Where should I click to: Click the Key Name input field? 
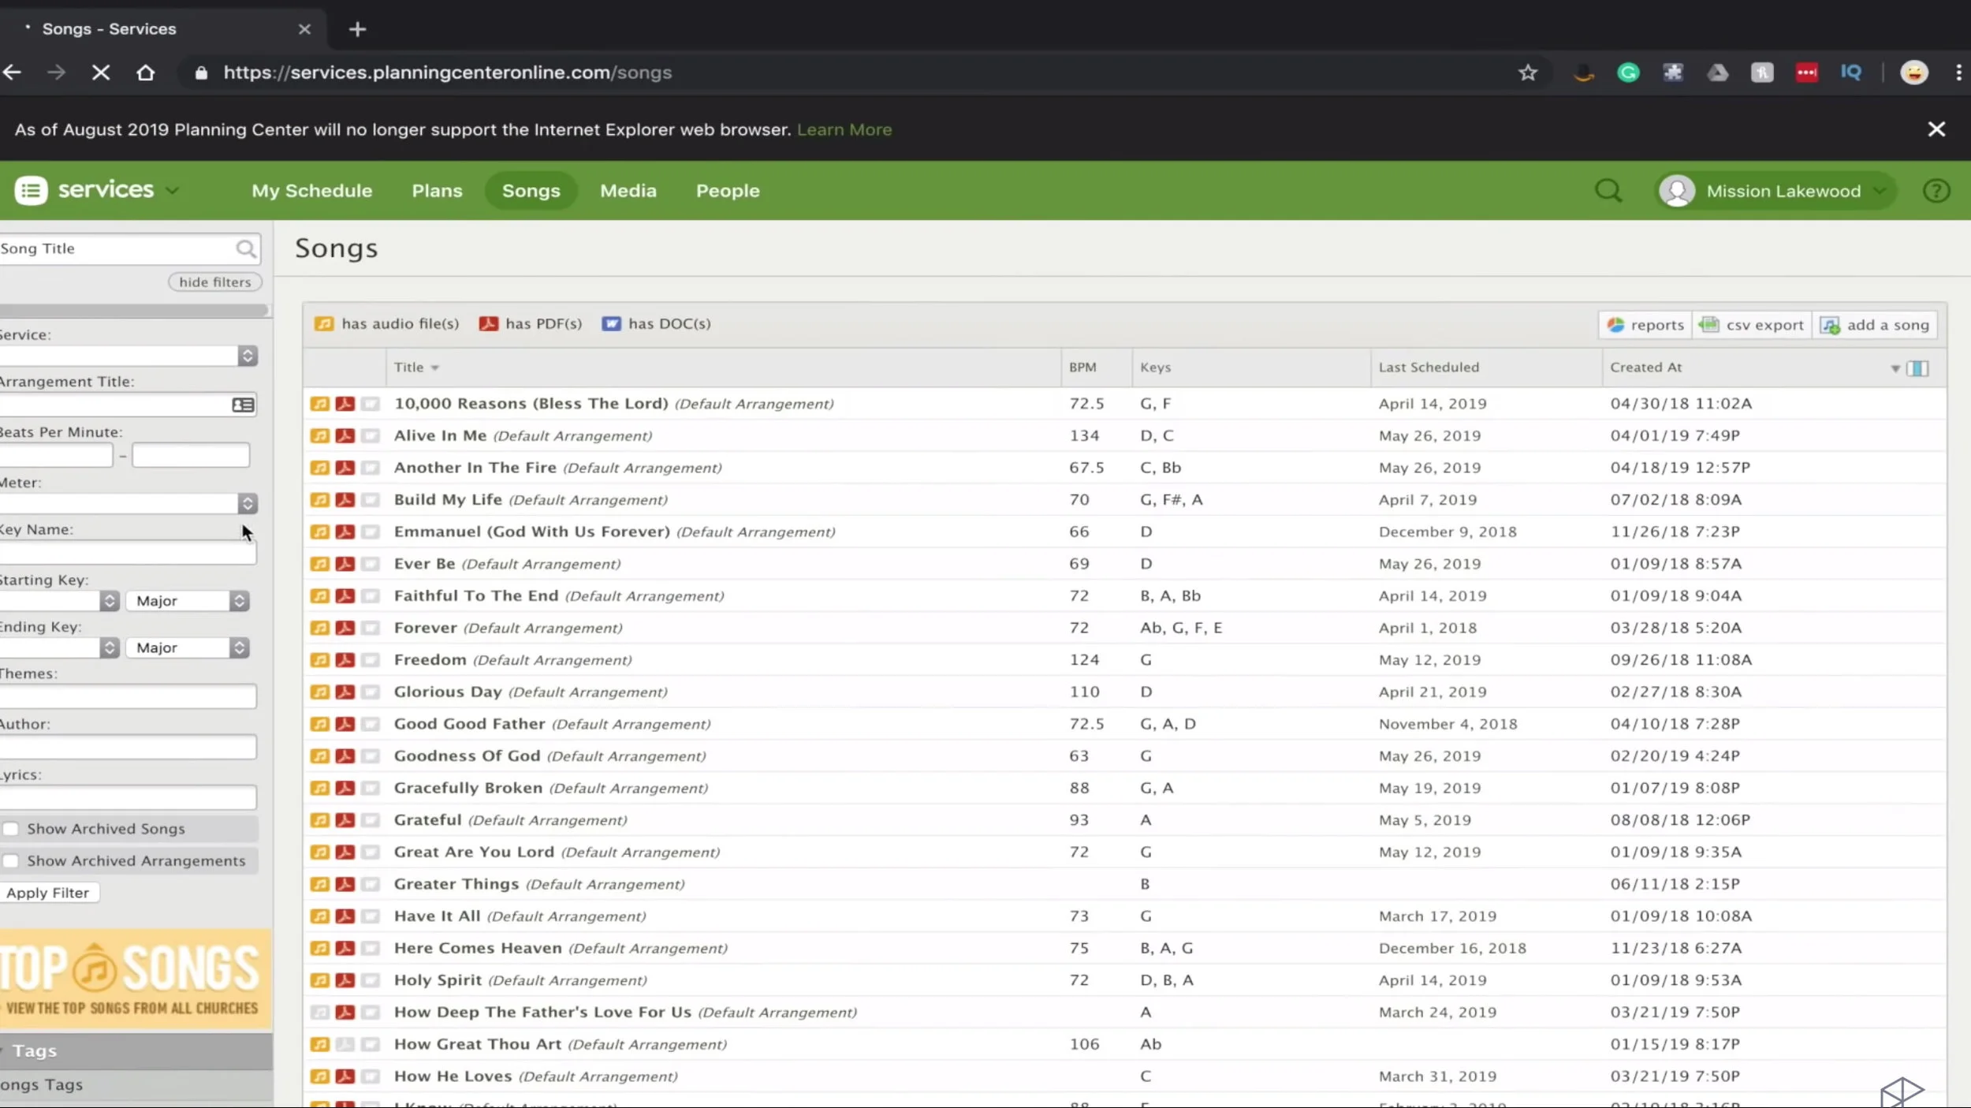[128, 553]
